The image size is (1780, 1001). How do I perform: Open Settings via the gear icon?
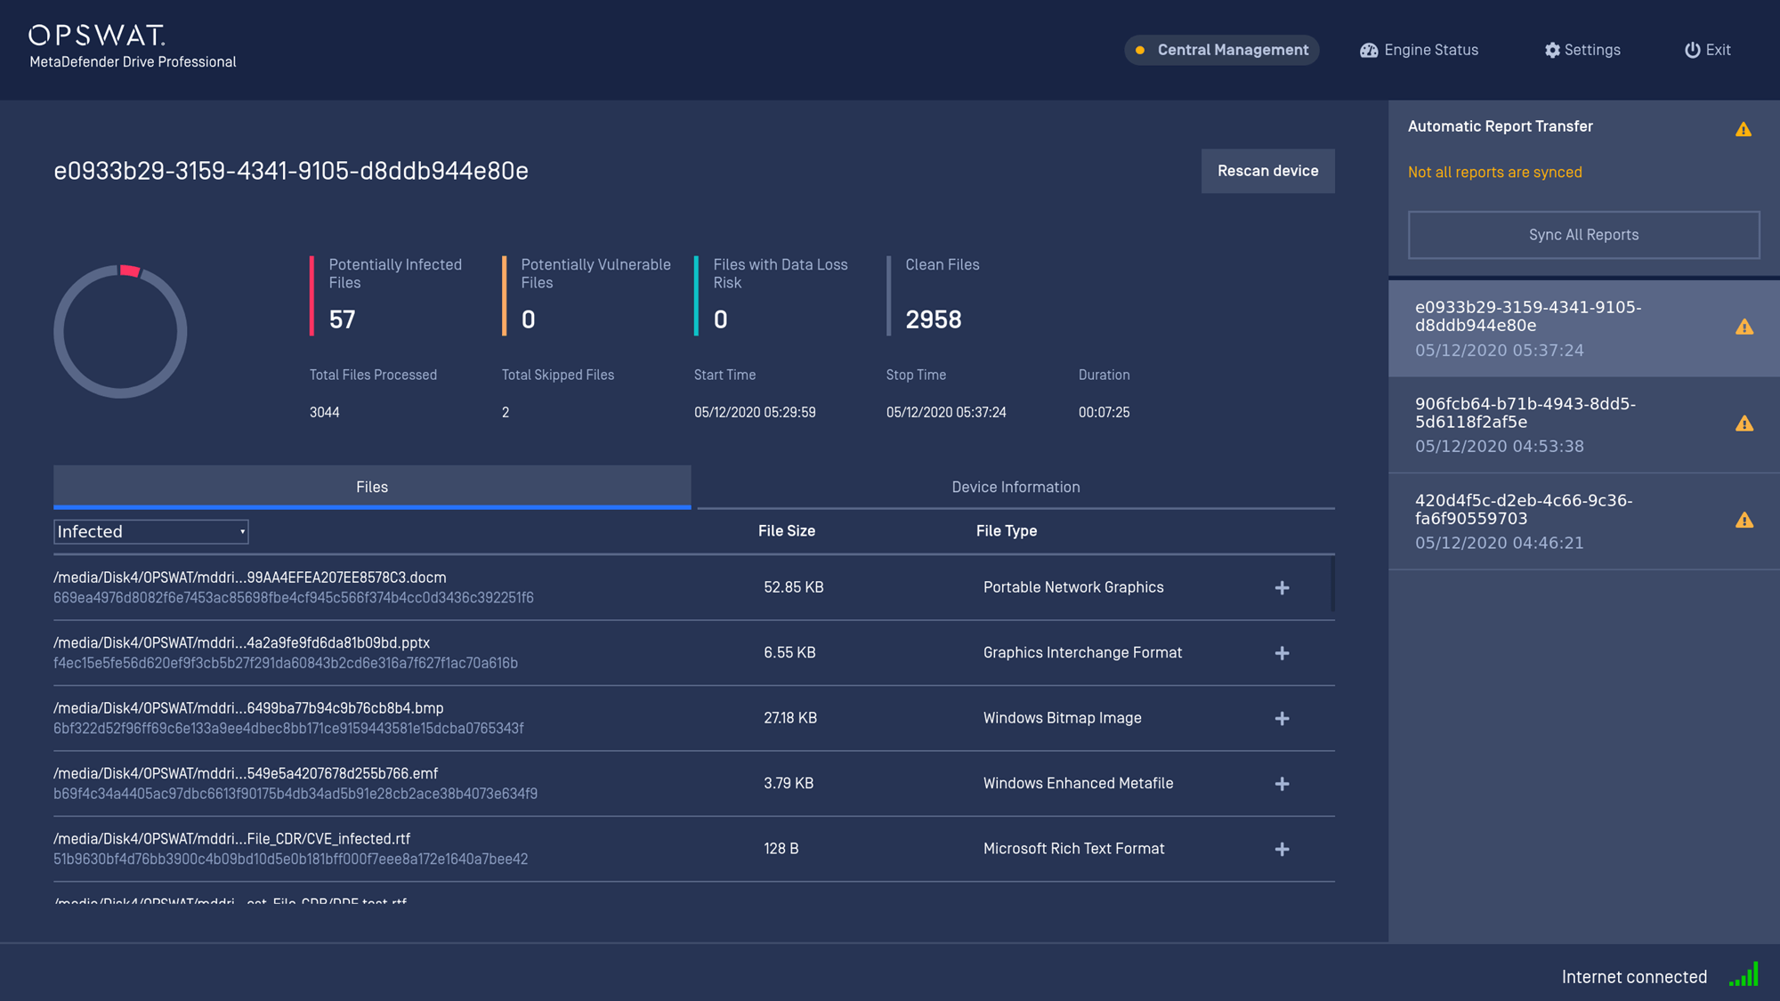coord(1552,51)
